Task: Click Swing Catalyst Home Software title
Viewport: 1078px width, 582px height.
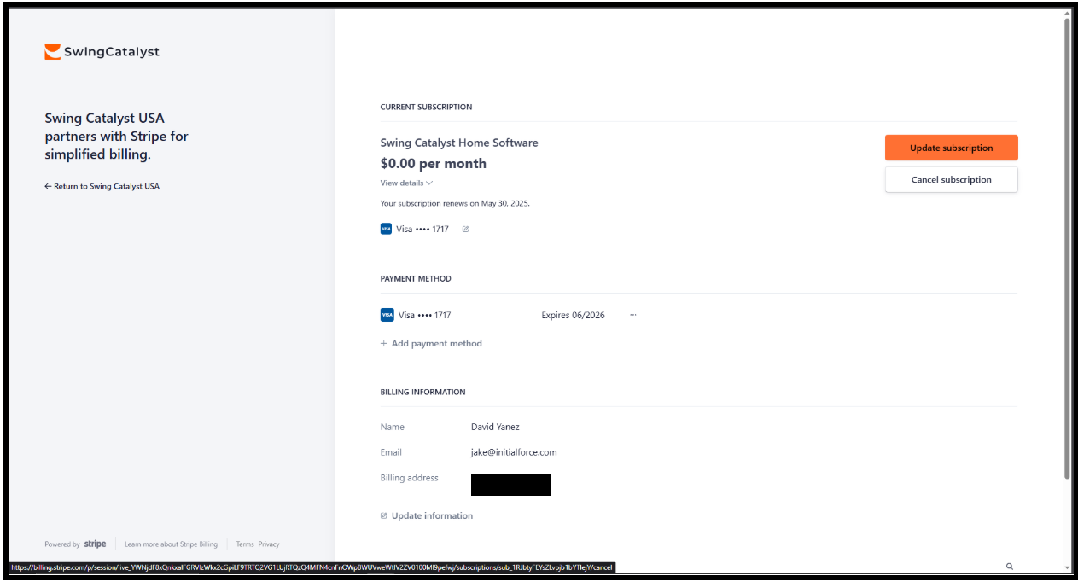Action: click(x=459, y=143)
